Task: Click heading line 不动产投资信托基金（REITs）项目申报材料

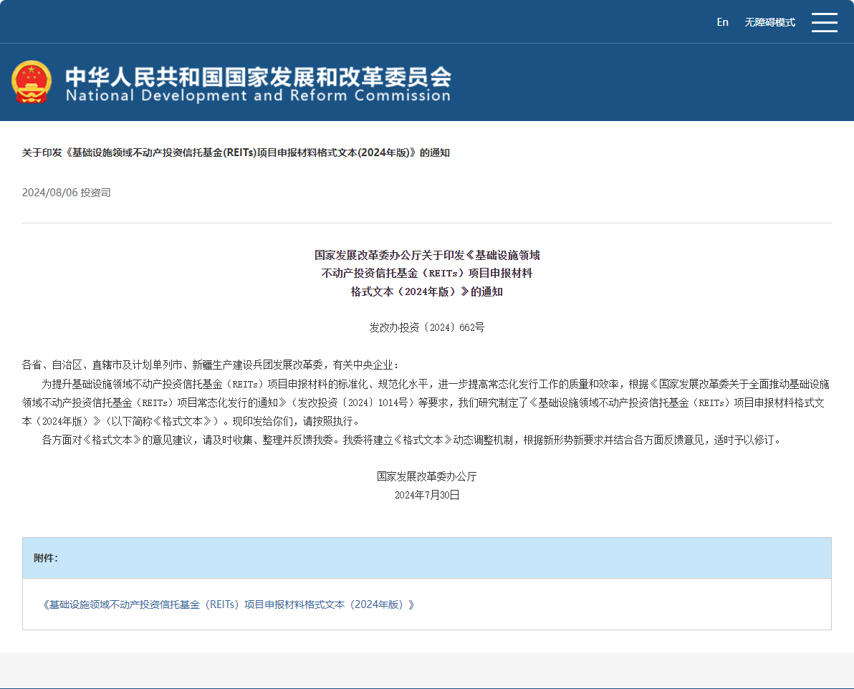Action: point(427,273)
